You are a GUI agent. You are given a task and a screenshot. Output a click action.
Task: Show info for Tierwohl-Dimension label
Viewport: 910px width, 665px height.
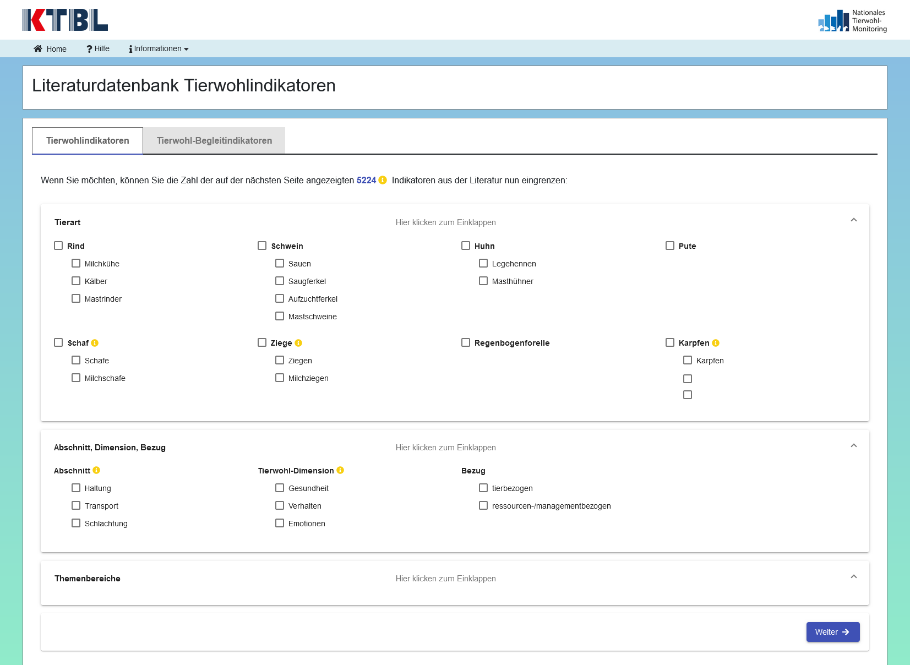coord(340,470)
